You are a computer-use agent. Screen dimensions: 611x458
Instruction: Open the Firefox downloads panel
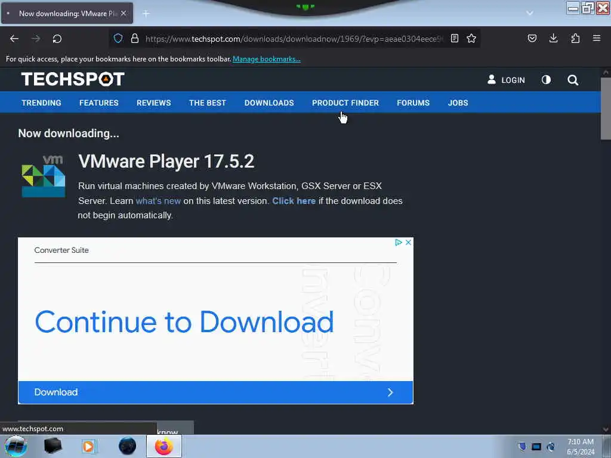pyautogui.click(x=553, y=38)
